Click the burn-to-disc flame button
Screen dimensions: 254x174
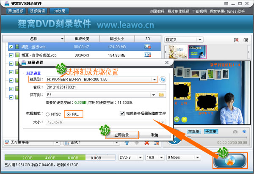point(230,160)
